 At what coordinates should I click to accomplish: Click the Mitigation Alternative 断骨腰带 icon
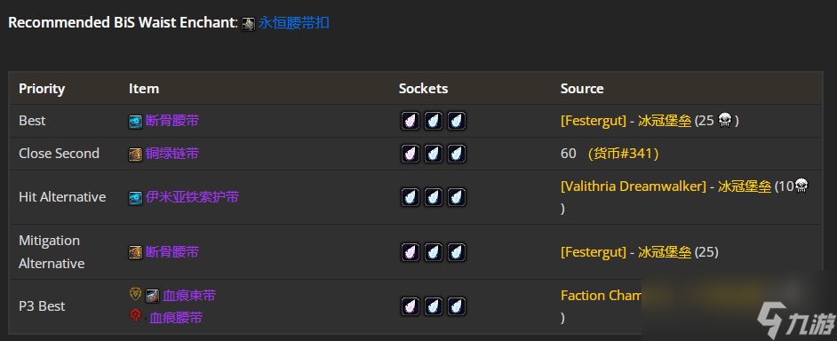point(136,253)
